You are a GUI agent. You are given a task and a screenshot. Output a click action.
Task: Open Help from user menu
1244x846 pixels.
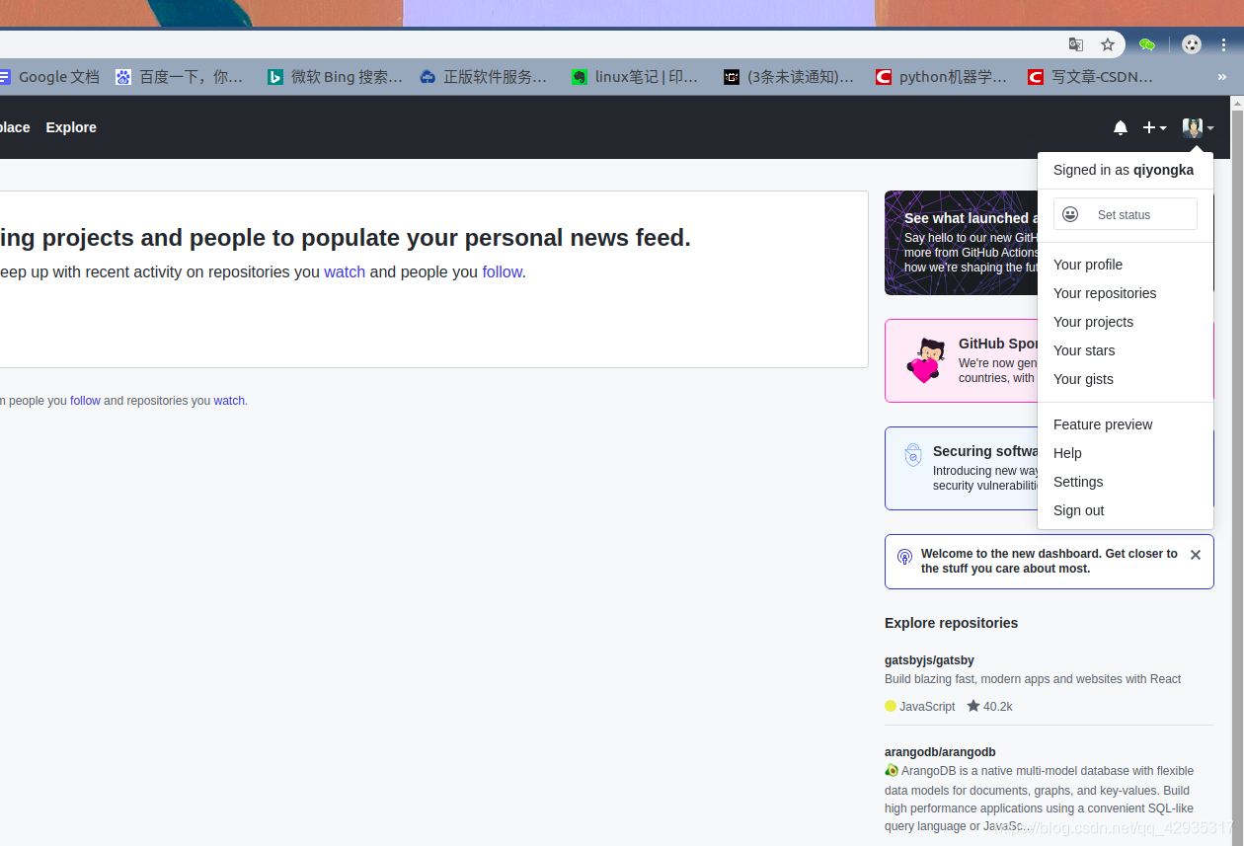[x=1126, y=453]
